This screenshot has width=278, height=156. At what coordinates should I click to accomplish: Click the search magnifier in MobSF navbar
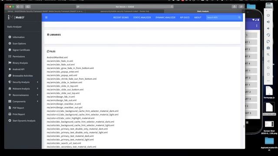[x=239, y=17]
